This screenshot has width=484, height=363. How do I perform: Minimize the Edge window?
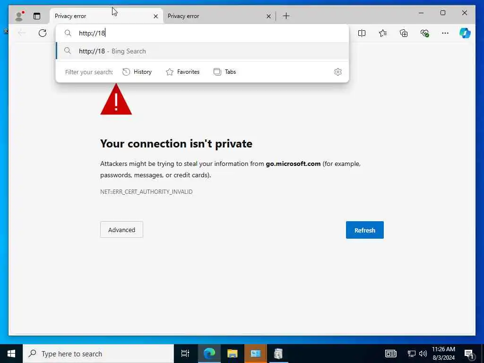pos(421,13)
